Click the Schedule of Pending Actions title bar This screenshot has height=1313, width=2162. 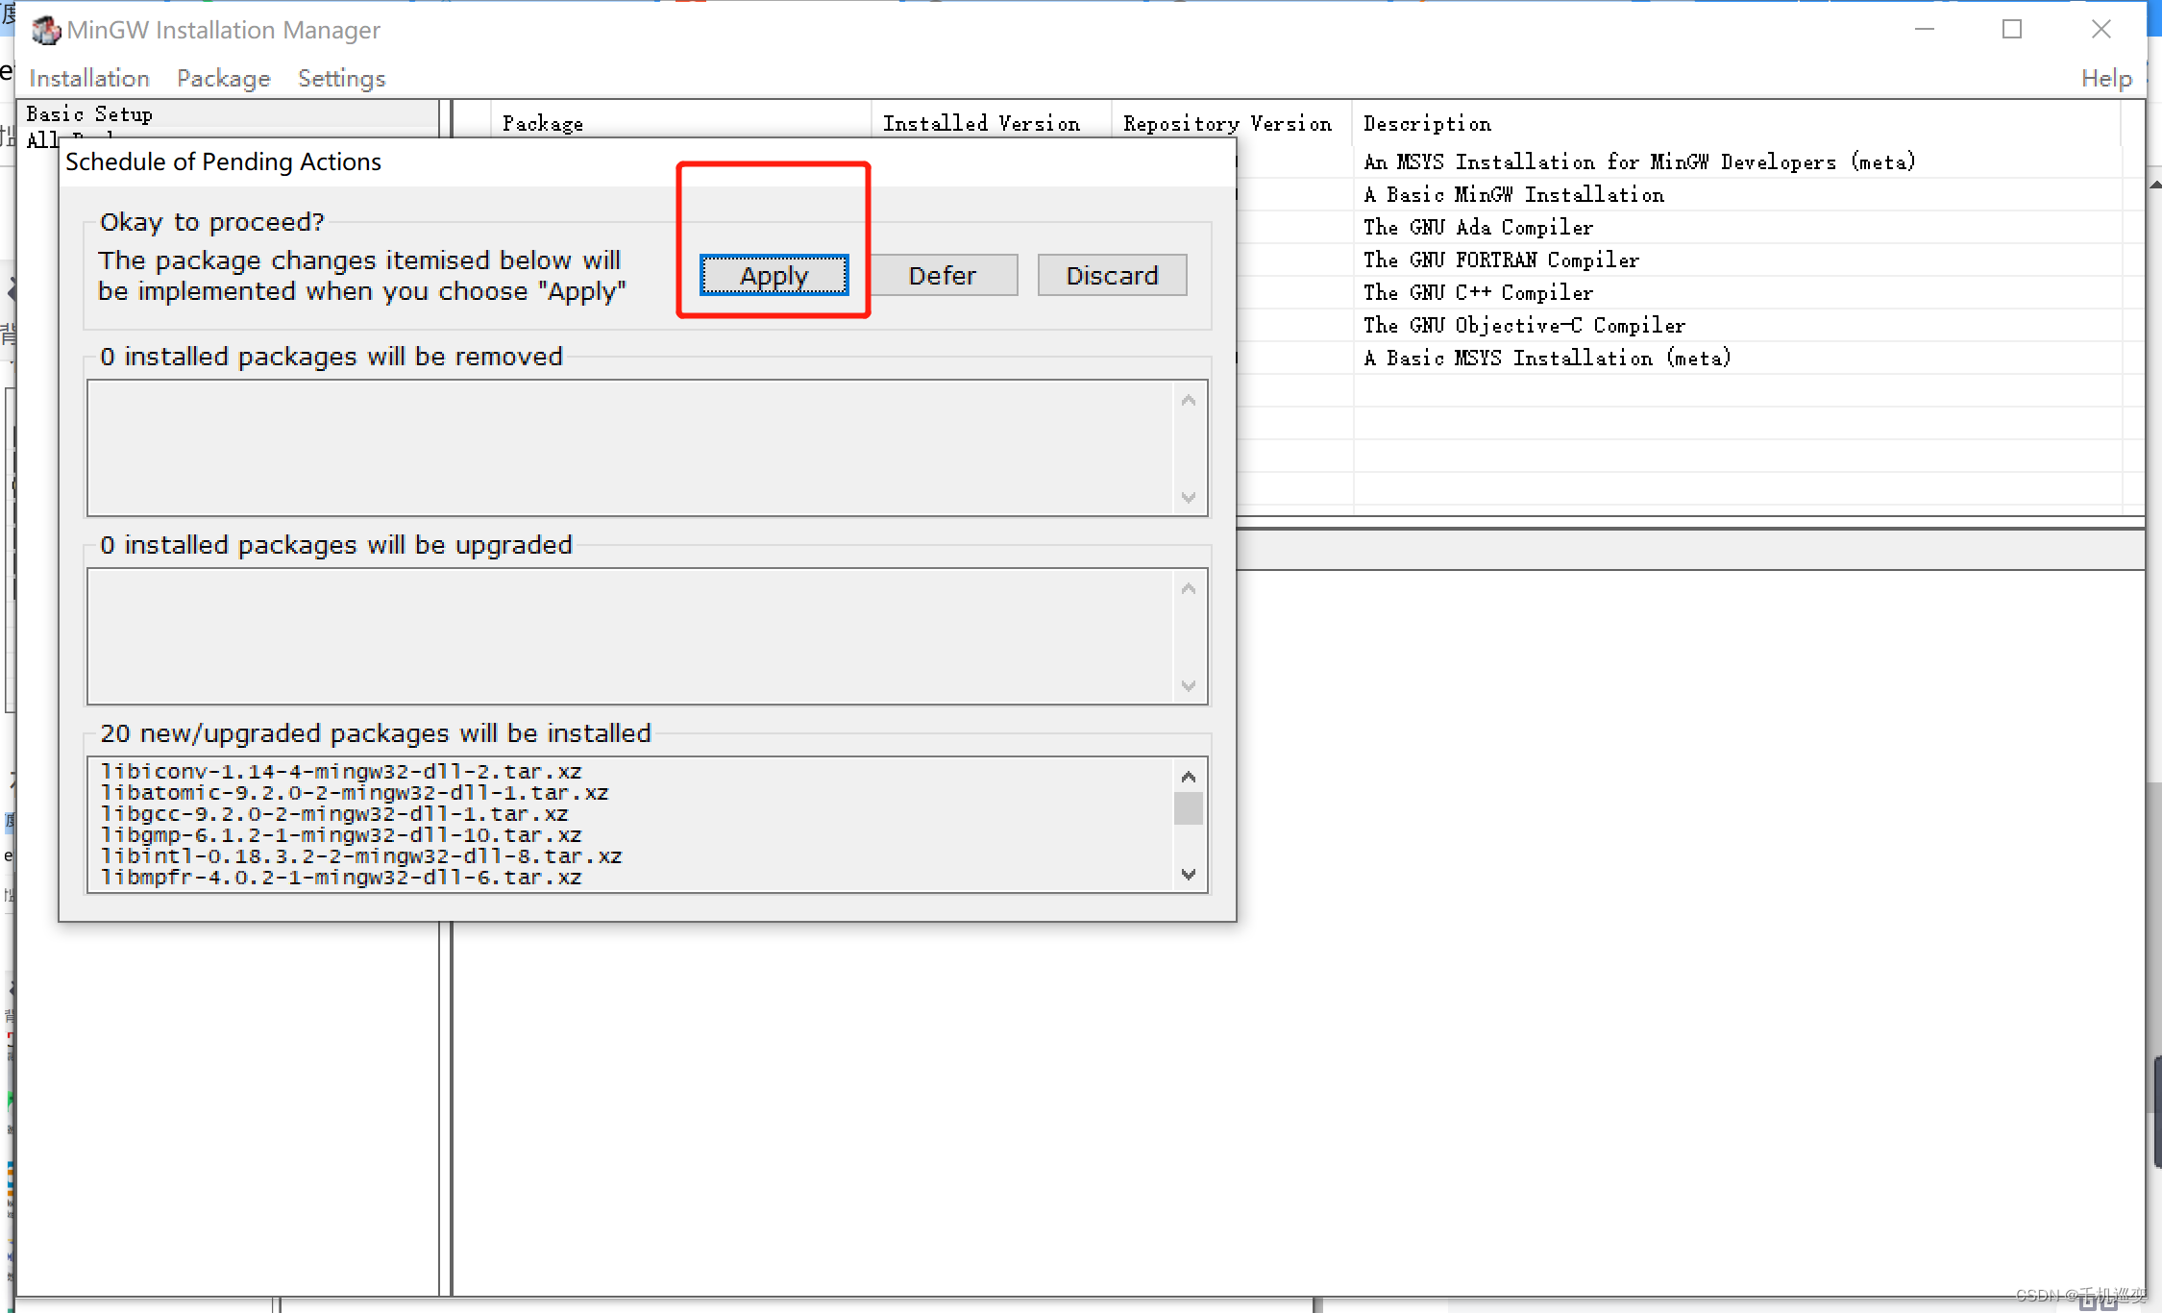(x=647, y=161)
